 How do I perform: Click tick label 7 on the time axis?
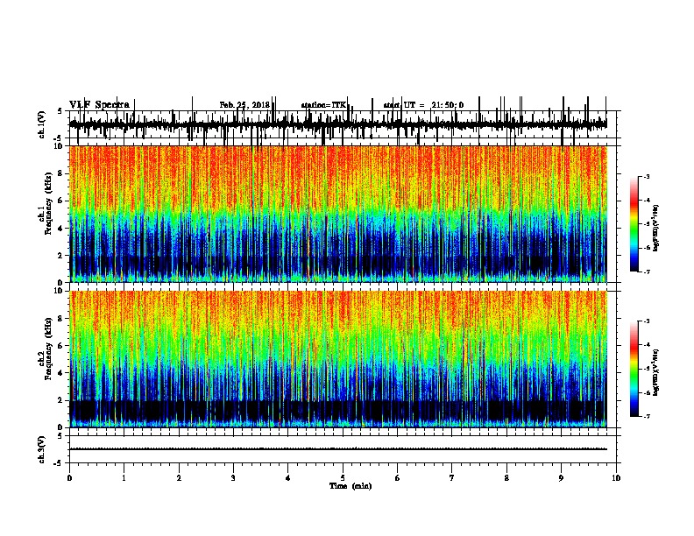tap(452, 478)
